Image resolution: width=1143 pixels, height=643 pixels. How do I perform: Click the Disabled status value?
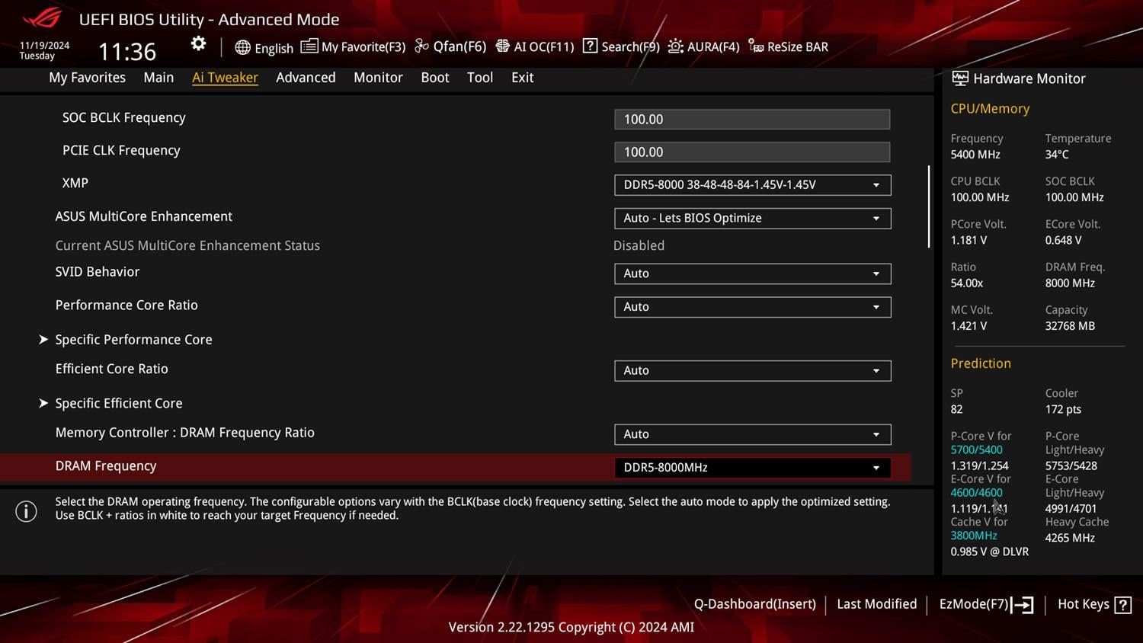639,246
